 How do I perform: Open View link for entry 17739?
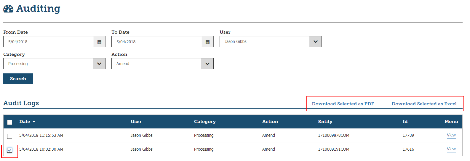[451, 135]
